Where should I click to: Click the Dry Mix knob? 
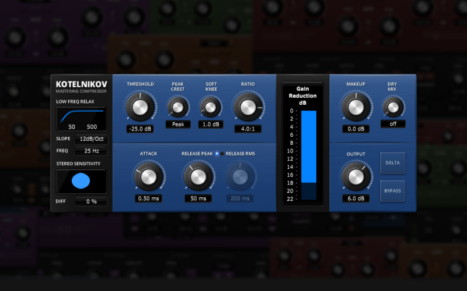click(393, 107)
